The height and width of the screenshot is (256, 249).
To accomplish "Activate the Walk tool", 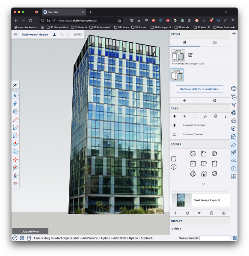I will [15, 176].
